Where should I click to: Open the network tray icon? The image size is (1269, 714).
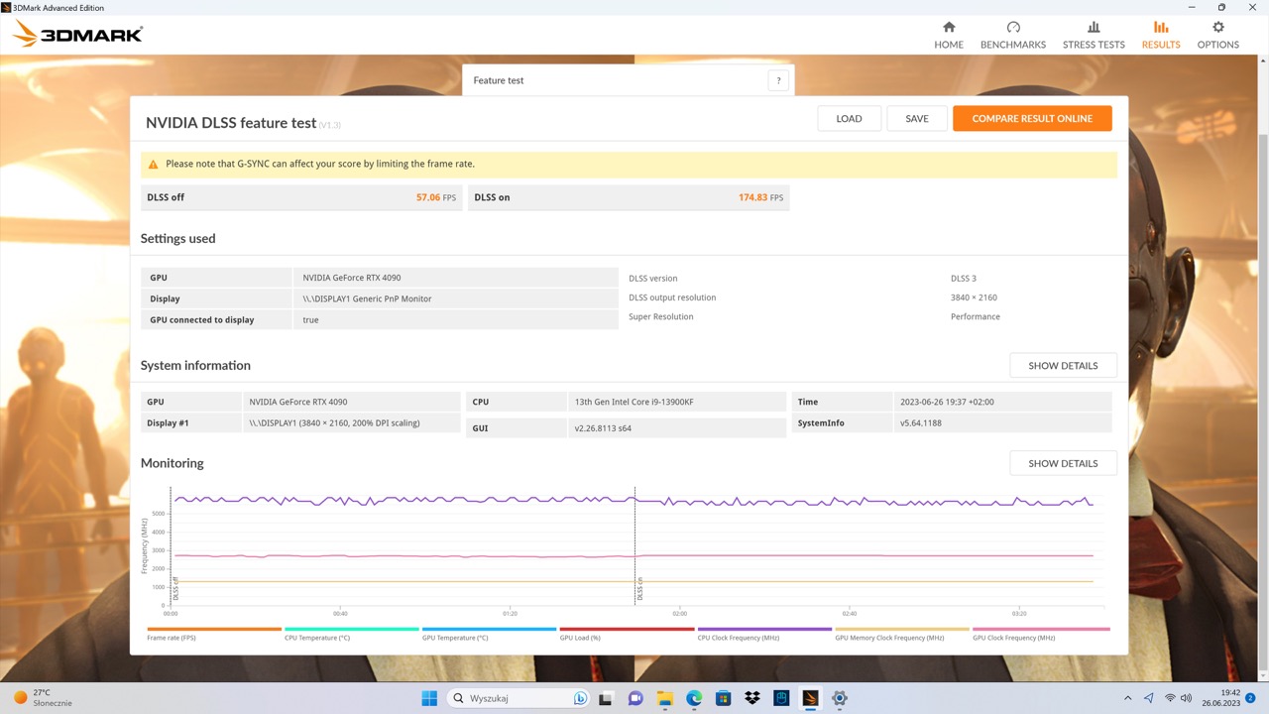click(1170, 698)
